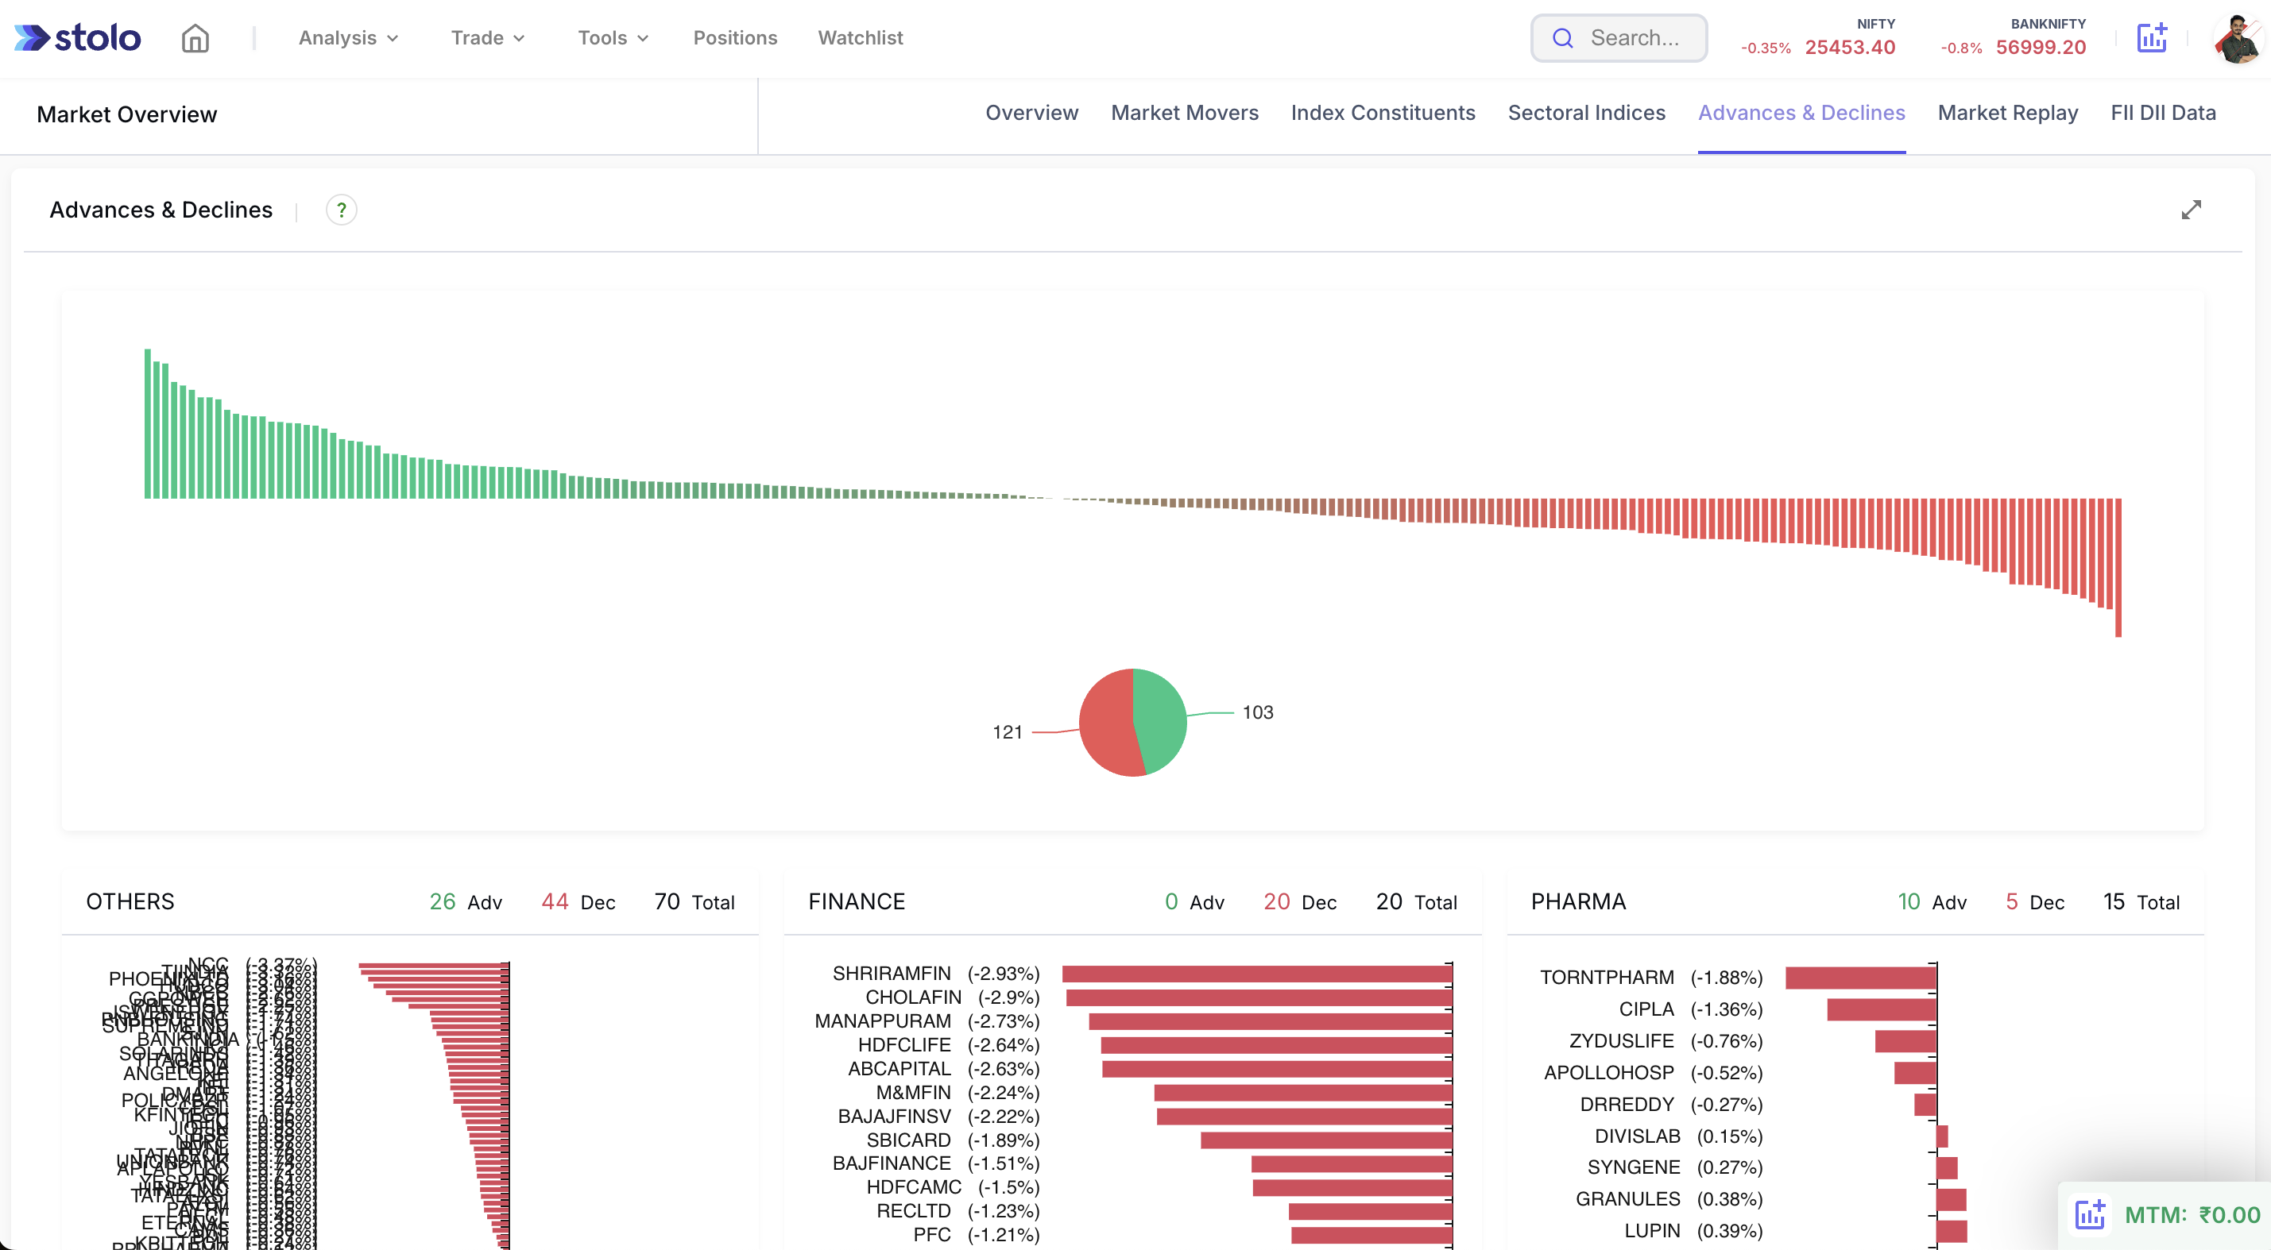Expand the chart with fullscreen icon
The height and width of the screenshot is (1250, 2271).
coord(2191,210)
